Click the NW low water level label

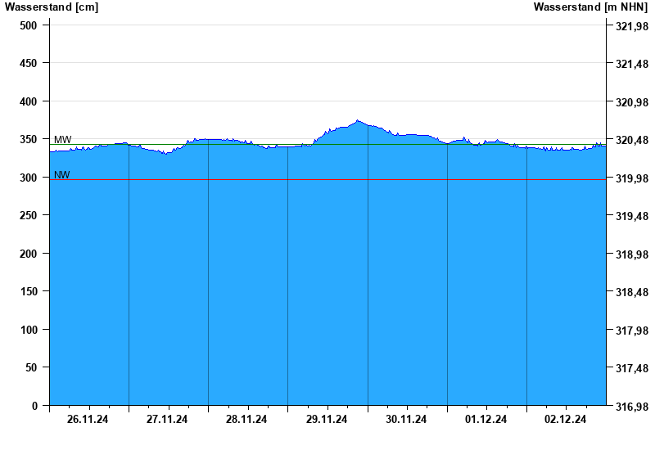[x=62, y=175]
